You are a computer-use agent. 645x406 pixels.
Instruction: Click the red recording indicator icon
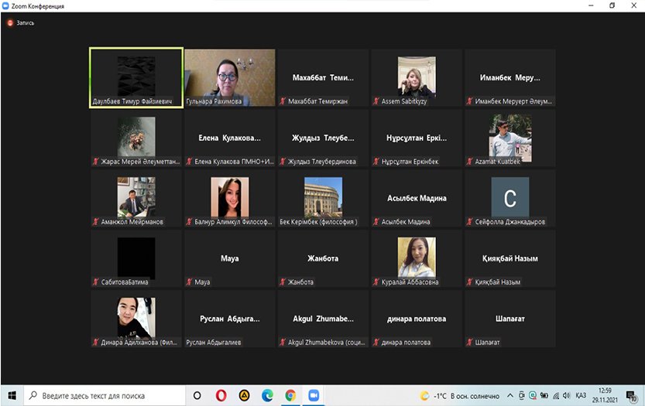point(10,23)
